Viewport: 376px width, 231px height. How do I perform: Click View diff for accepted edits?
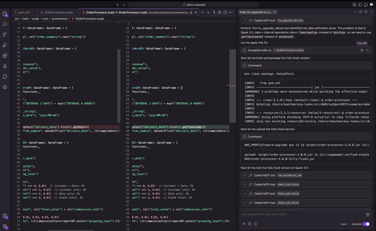tap(362, 50)
